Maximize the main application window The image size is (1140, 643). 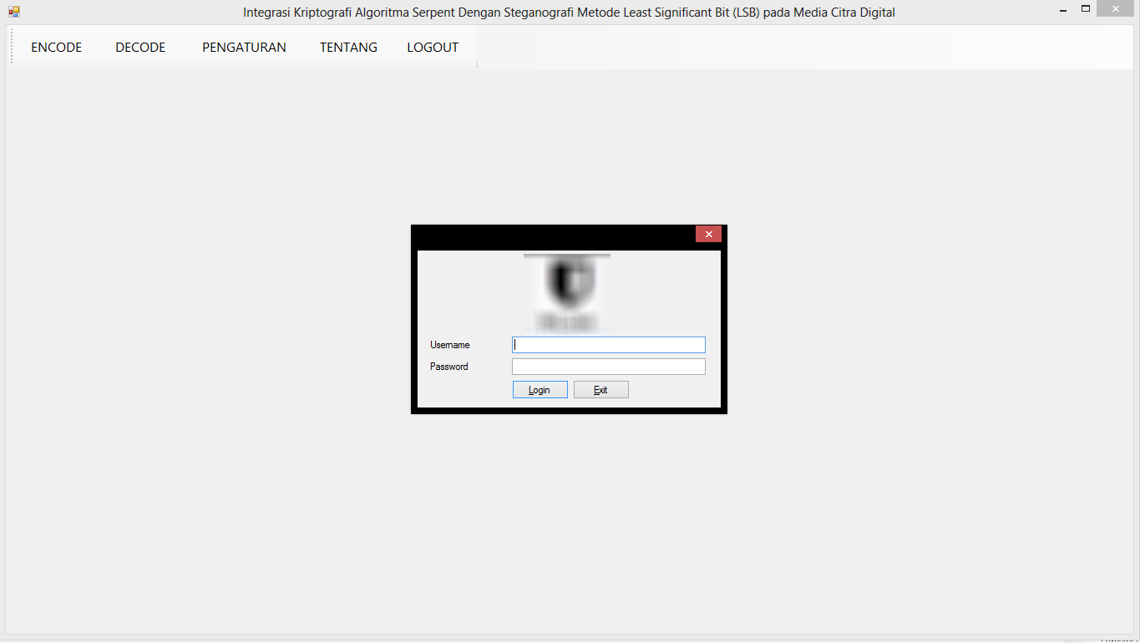(1086, 9)
